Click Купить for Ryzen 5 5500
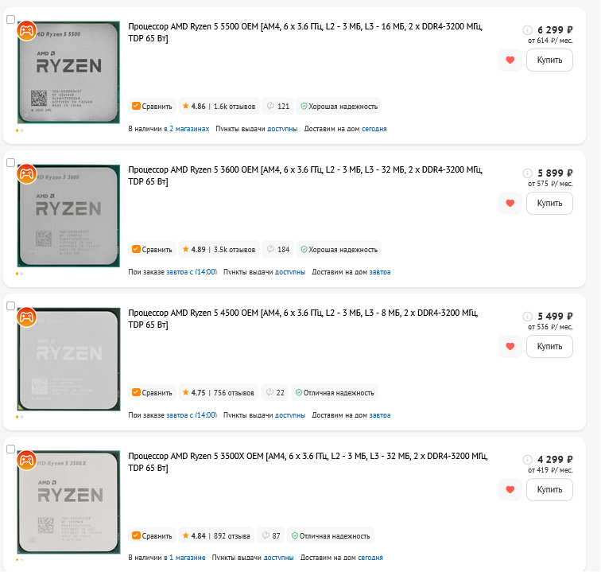Screen dimensions: 601x572 click(x=549, y=60)
